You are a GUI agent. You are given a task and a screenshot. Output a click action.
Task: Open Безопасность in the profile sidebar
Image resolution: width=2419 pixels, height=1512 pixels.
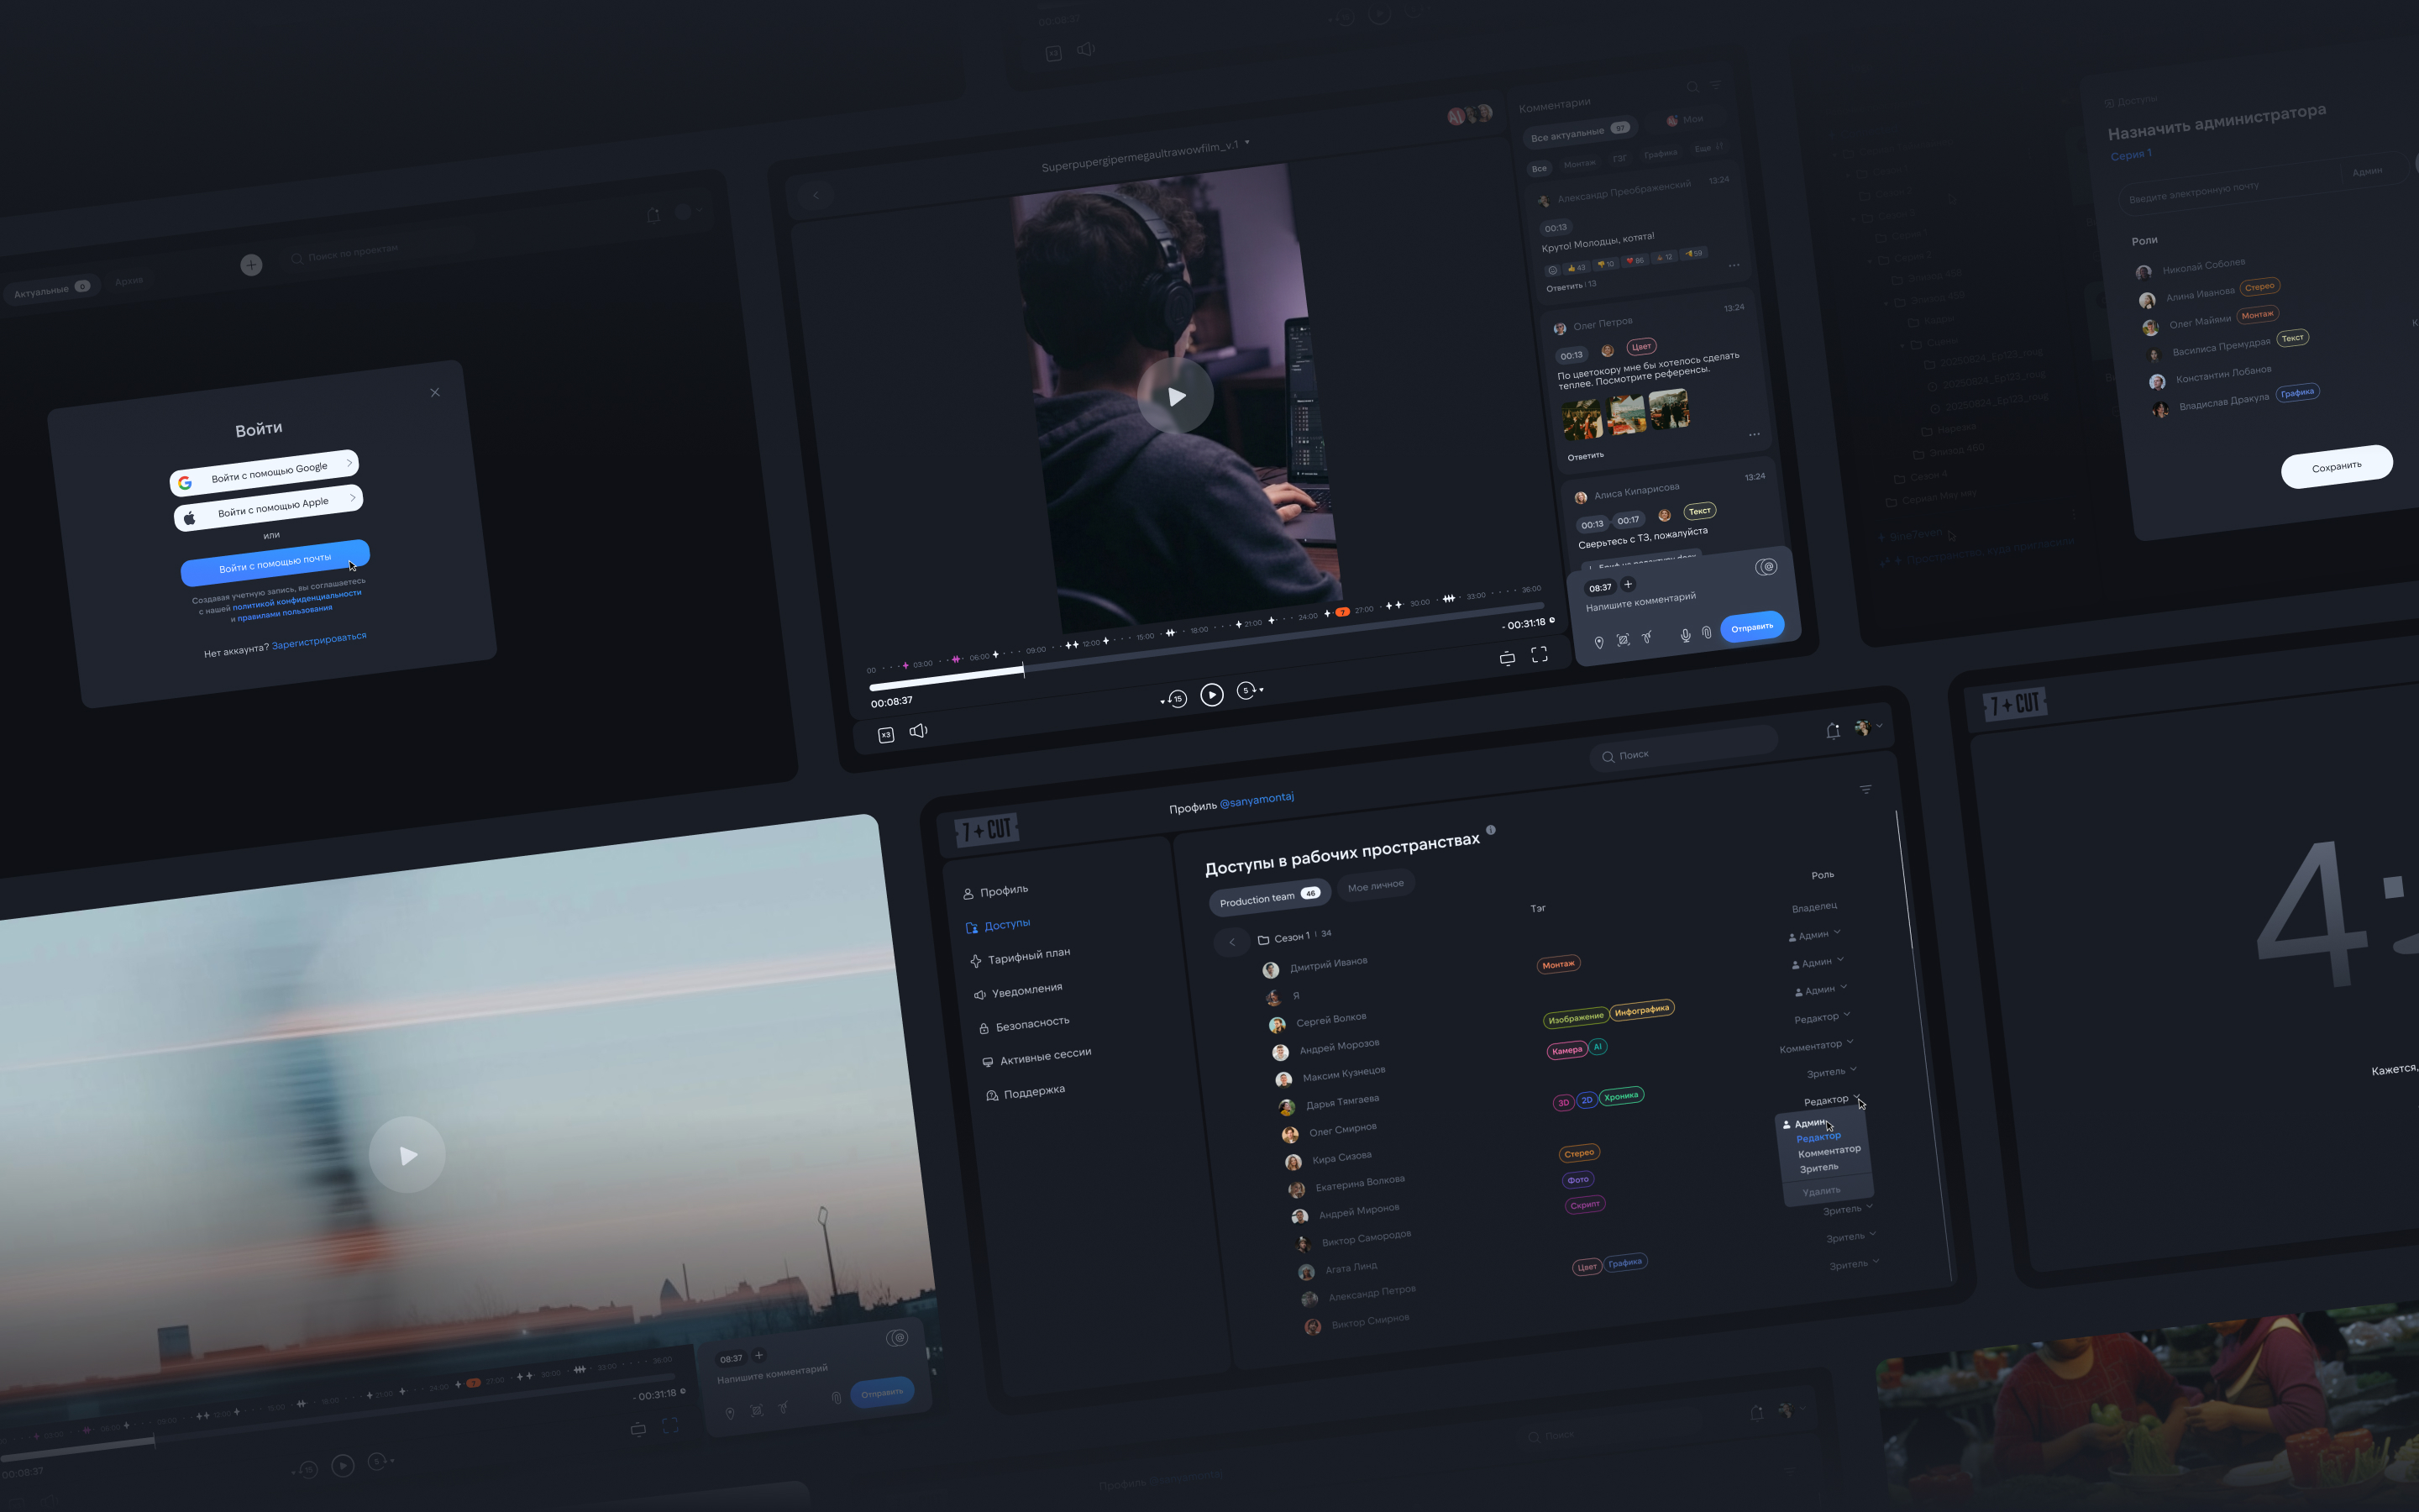click(1024, 1025)
